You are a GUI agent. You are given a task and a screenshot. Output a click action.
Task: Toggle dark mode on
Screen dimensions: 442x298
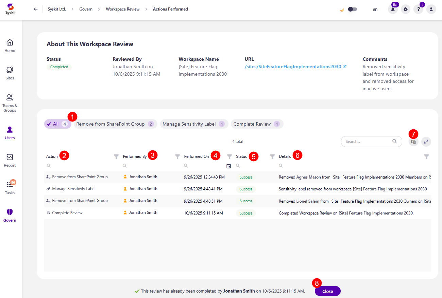[352, 9]
